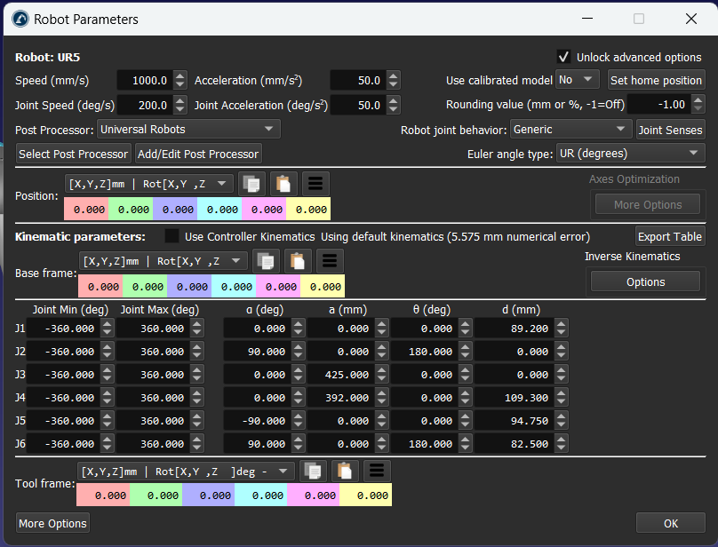Image resolution: width=718 pixels, height=547 pixels.
Task: Click the Base frame paste icon
Action: (x=298, y=261)
